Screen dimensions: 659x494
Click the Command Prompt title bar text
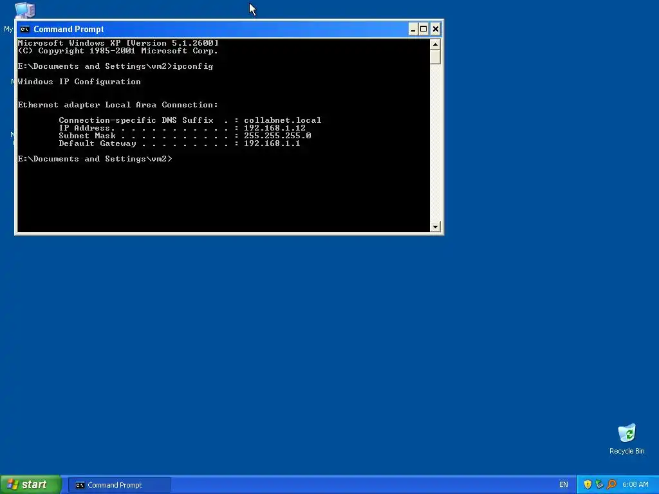tap(68, 29)
